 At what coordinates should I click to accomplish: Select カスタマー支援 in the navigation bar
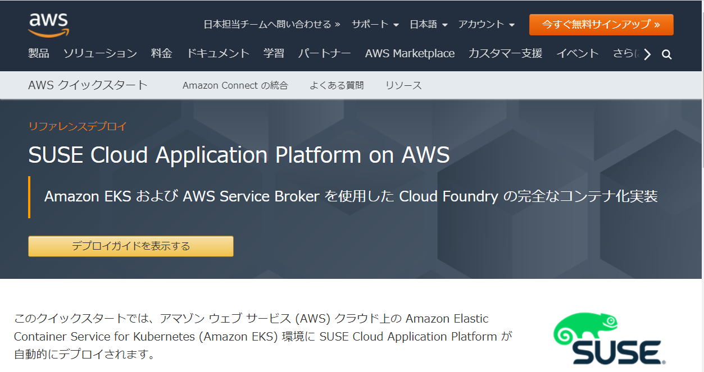(504, 53)
